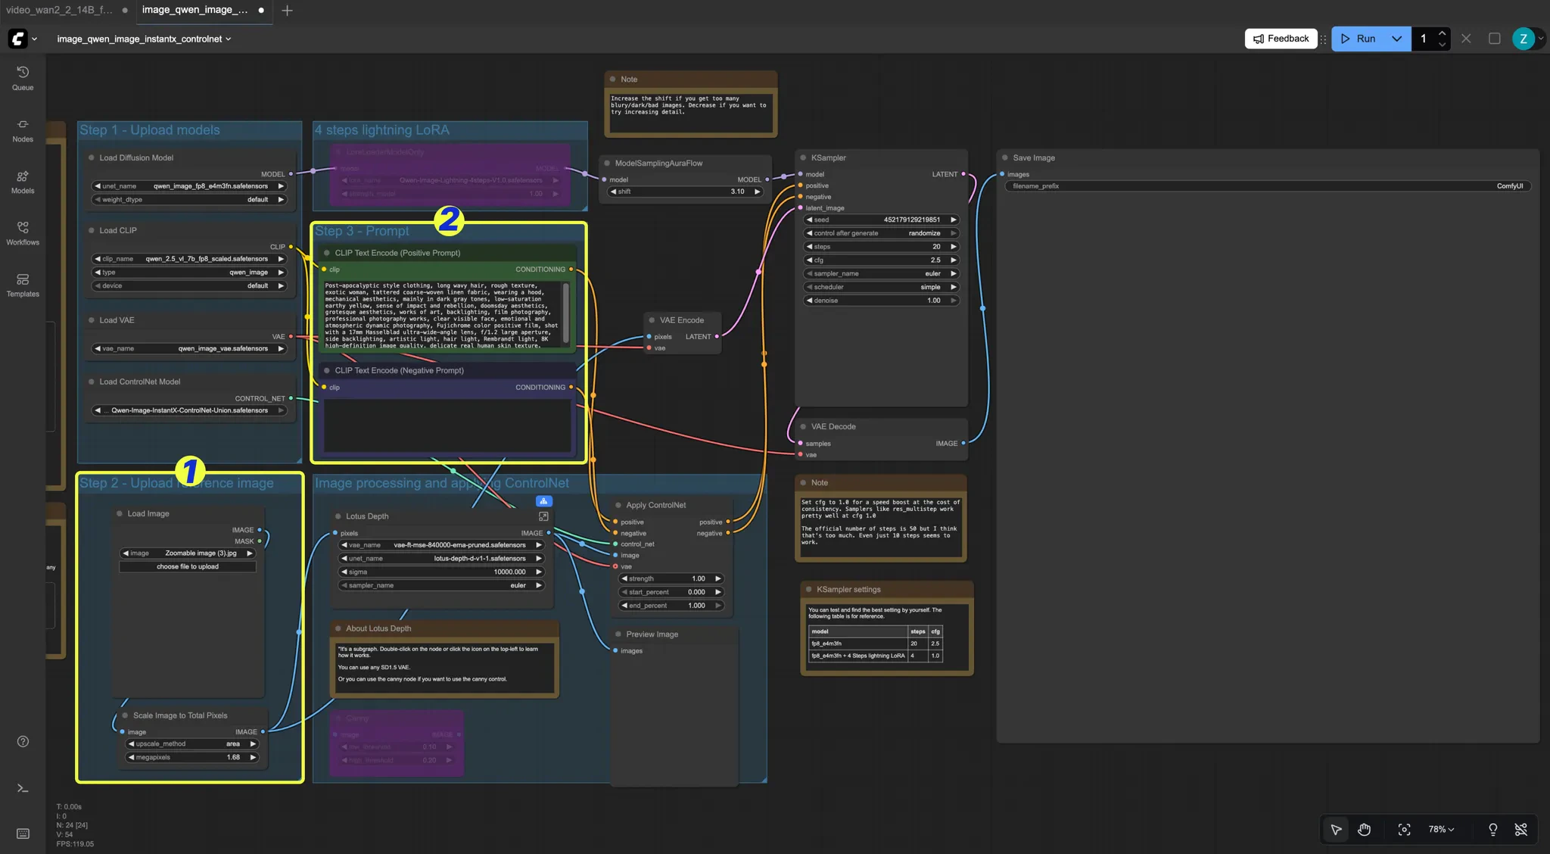
Task: Increase the batch count with the up stepper
Action: coord(1443,33)
